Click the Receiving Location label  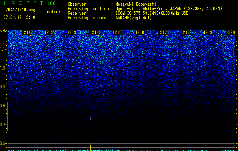(x=88, y=9)
